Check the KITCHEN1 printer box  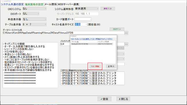tap(61, 73)
